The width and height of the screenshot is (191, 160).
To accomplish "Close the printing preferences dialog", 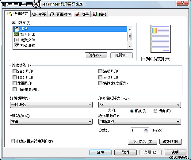I will tap(182, 3).
